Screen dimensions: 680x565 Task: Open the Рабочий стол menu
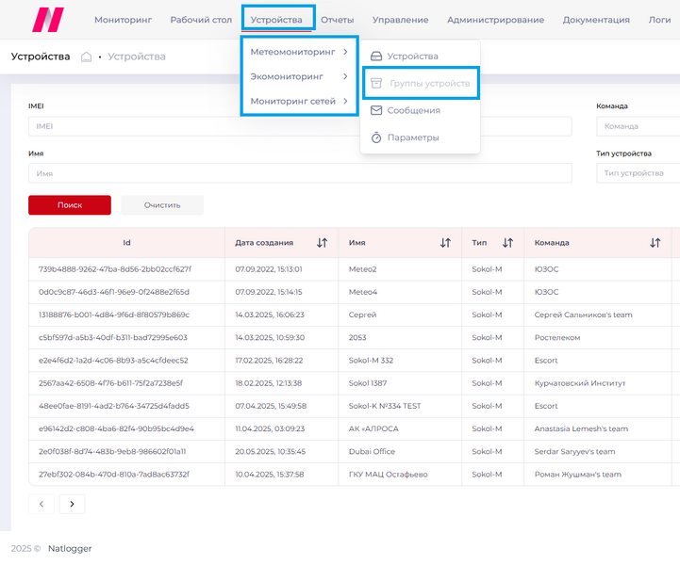pos(201,20)
